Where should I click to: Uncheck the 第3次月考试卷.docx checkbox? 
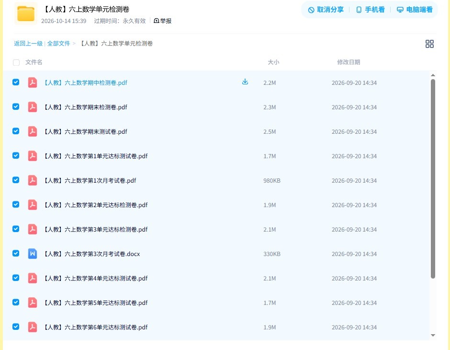(16, 253)
